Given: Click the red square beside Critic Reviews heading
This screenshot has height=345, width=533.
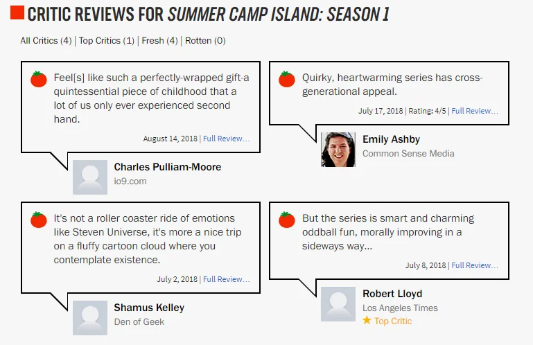Looking at the screenshot, I should 17,12.
